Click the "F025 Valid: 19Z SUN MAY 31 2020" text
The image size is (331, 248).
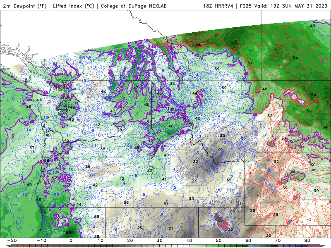tap(283, 6)
